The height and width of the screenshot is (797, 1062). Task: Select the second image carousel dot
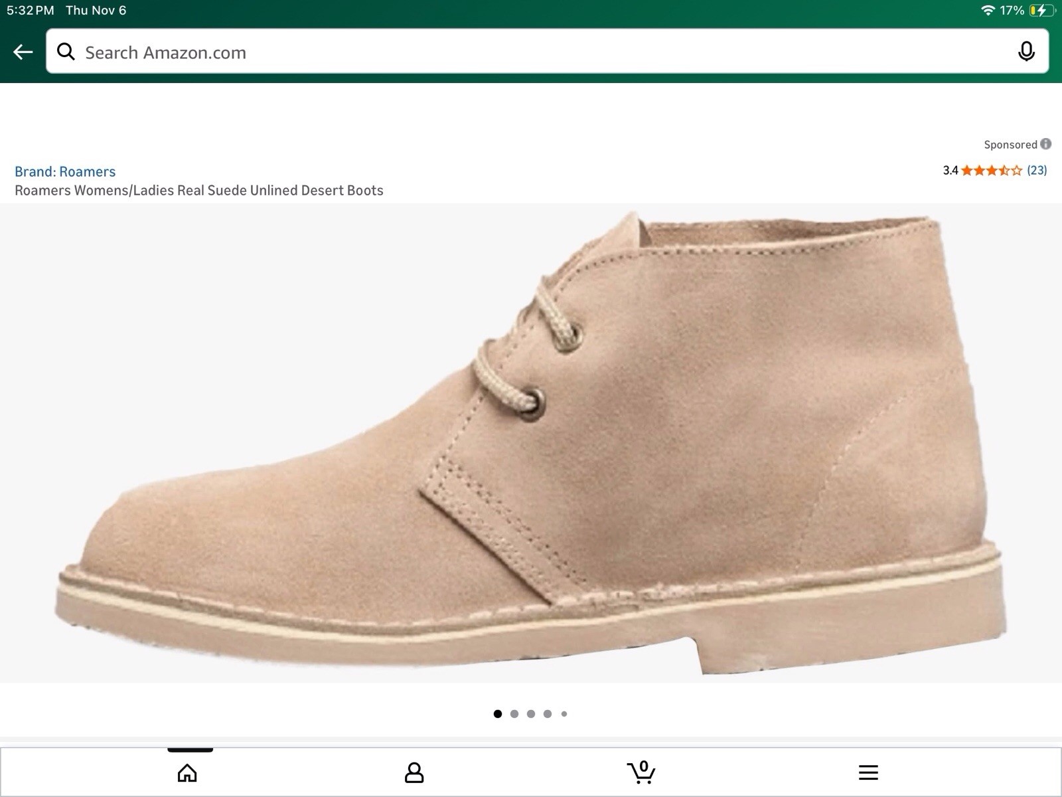click(x=514, y=714)
